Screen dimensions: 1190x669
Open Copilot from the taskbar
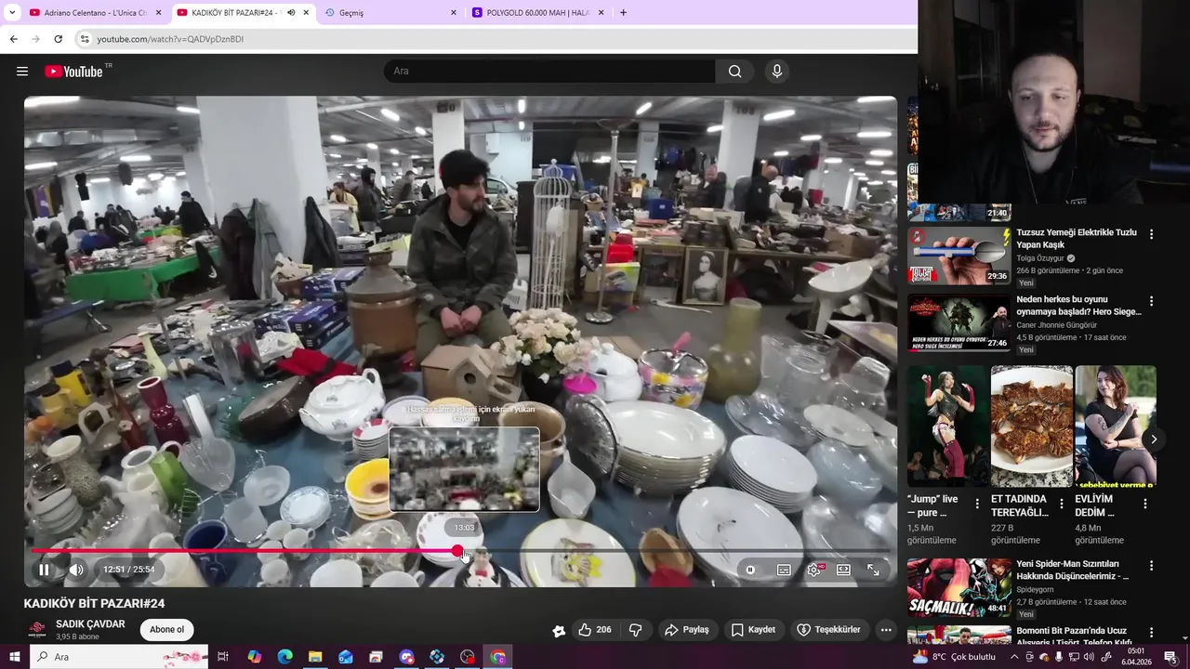[x=255, y=657]
